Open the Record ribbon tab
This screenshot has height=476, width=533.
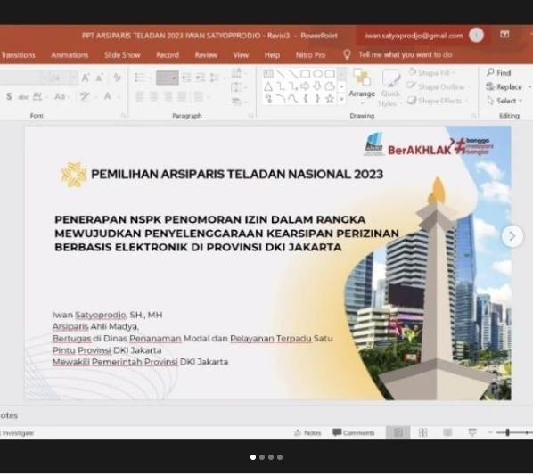coord(168,55)
